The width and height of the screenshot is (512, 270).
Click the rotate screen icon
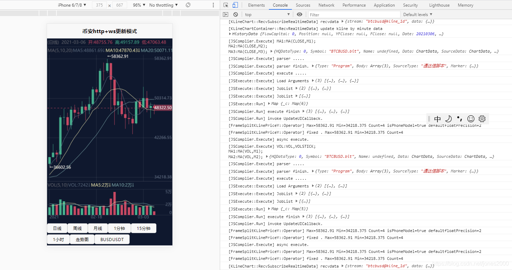(x=188, y=5)
